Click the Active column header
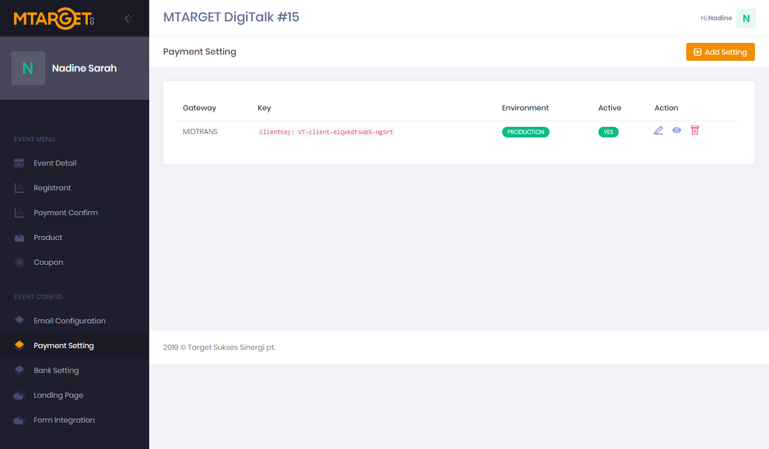The width and height of the screenshot is (769, 449). click(610, 108)
